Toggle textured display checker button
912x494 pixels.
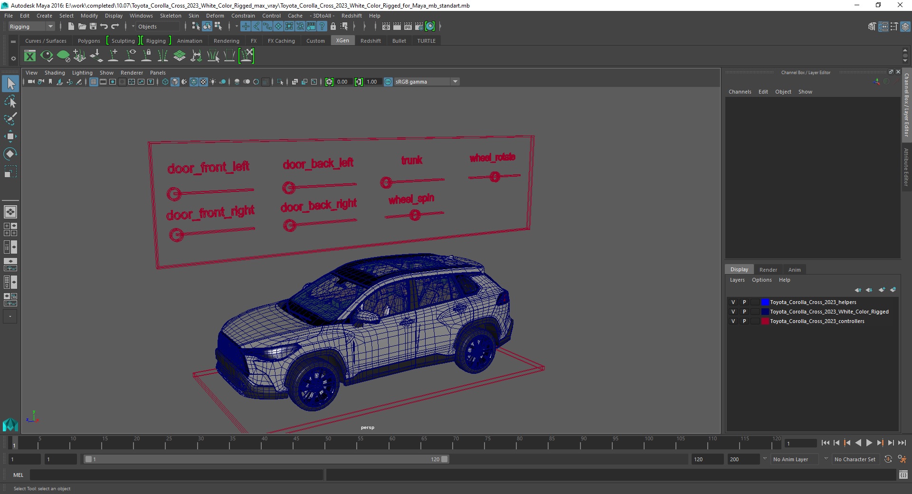(x=203, y=82)
